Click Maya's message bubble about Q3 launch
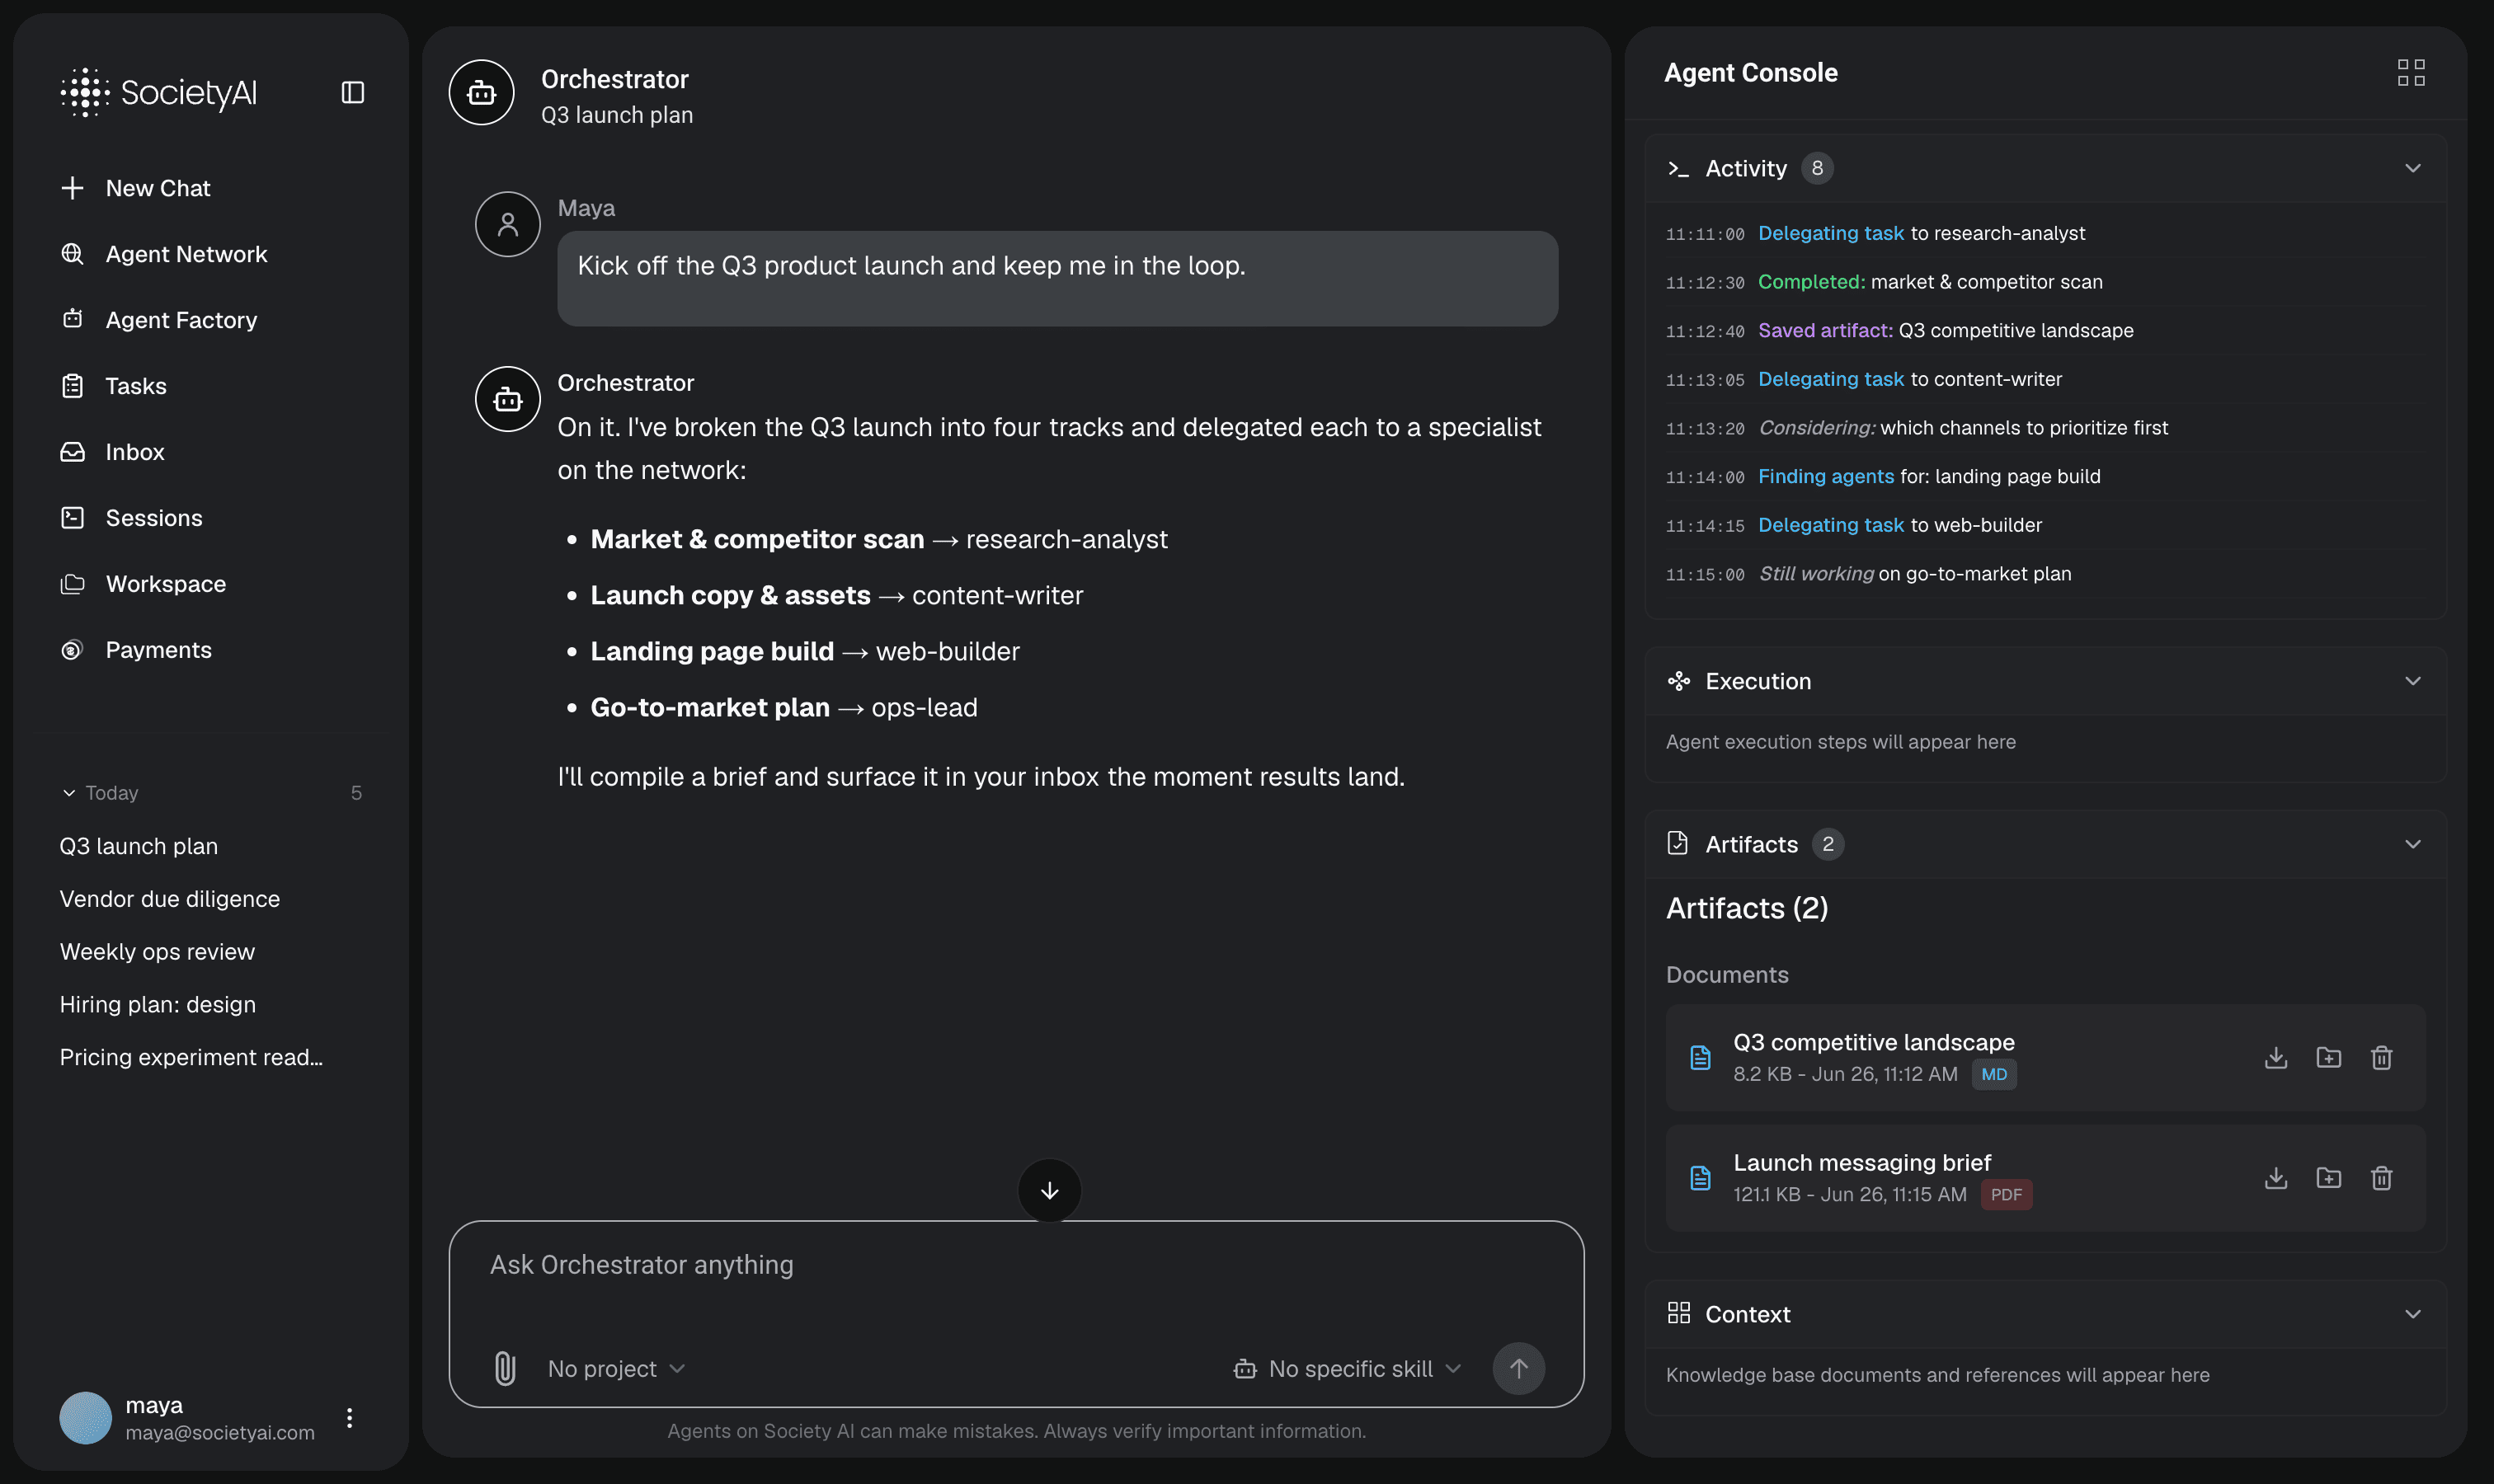Screen dimensions: 2494x1484 (x=1057, y=278)
